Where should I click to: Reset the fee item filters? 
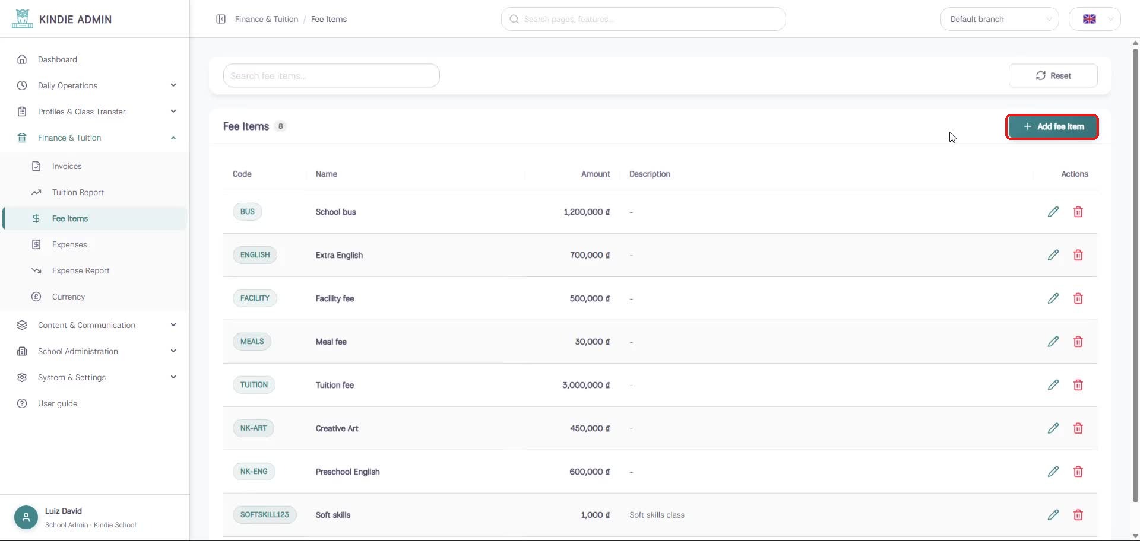[1053, 76]
